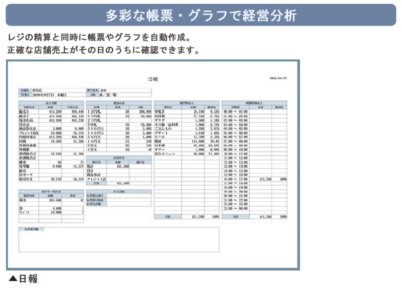Select the ごはんもの row in the department table
The image size is (402, 291).
(x=187, y=129)
